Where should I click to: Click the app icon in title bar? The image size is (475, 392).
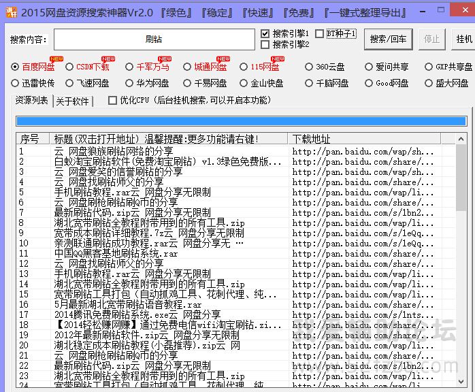tap(8, 12)
